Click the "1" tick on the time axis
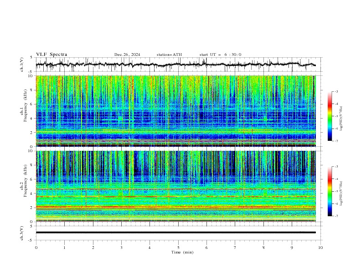This screenshot has width=361, height=278. 64,248
